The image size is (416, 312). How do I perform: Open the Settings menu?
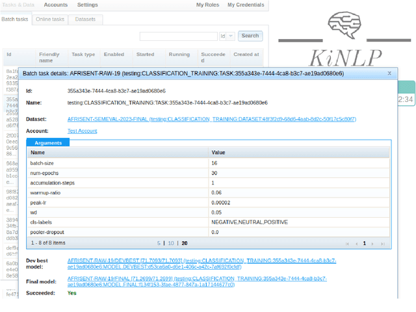tap(88, 5)
